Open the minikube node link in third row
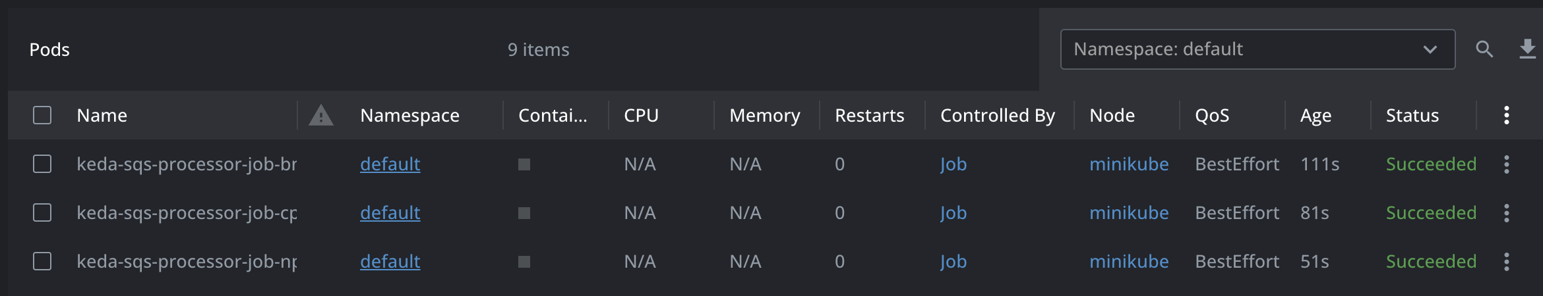1543x296 pixels. 1129,262
